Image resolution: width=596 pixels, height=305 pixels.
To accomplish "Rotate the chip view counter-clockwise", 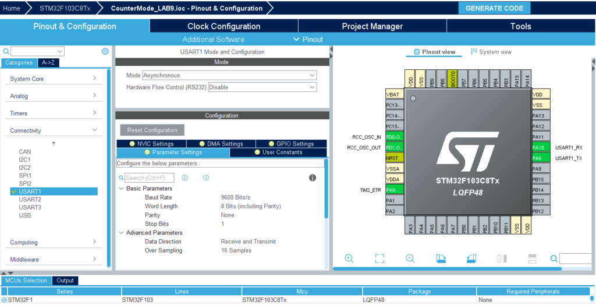I will click(x=471, y=258).
